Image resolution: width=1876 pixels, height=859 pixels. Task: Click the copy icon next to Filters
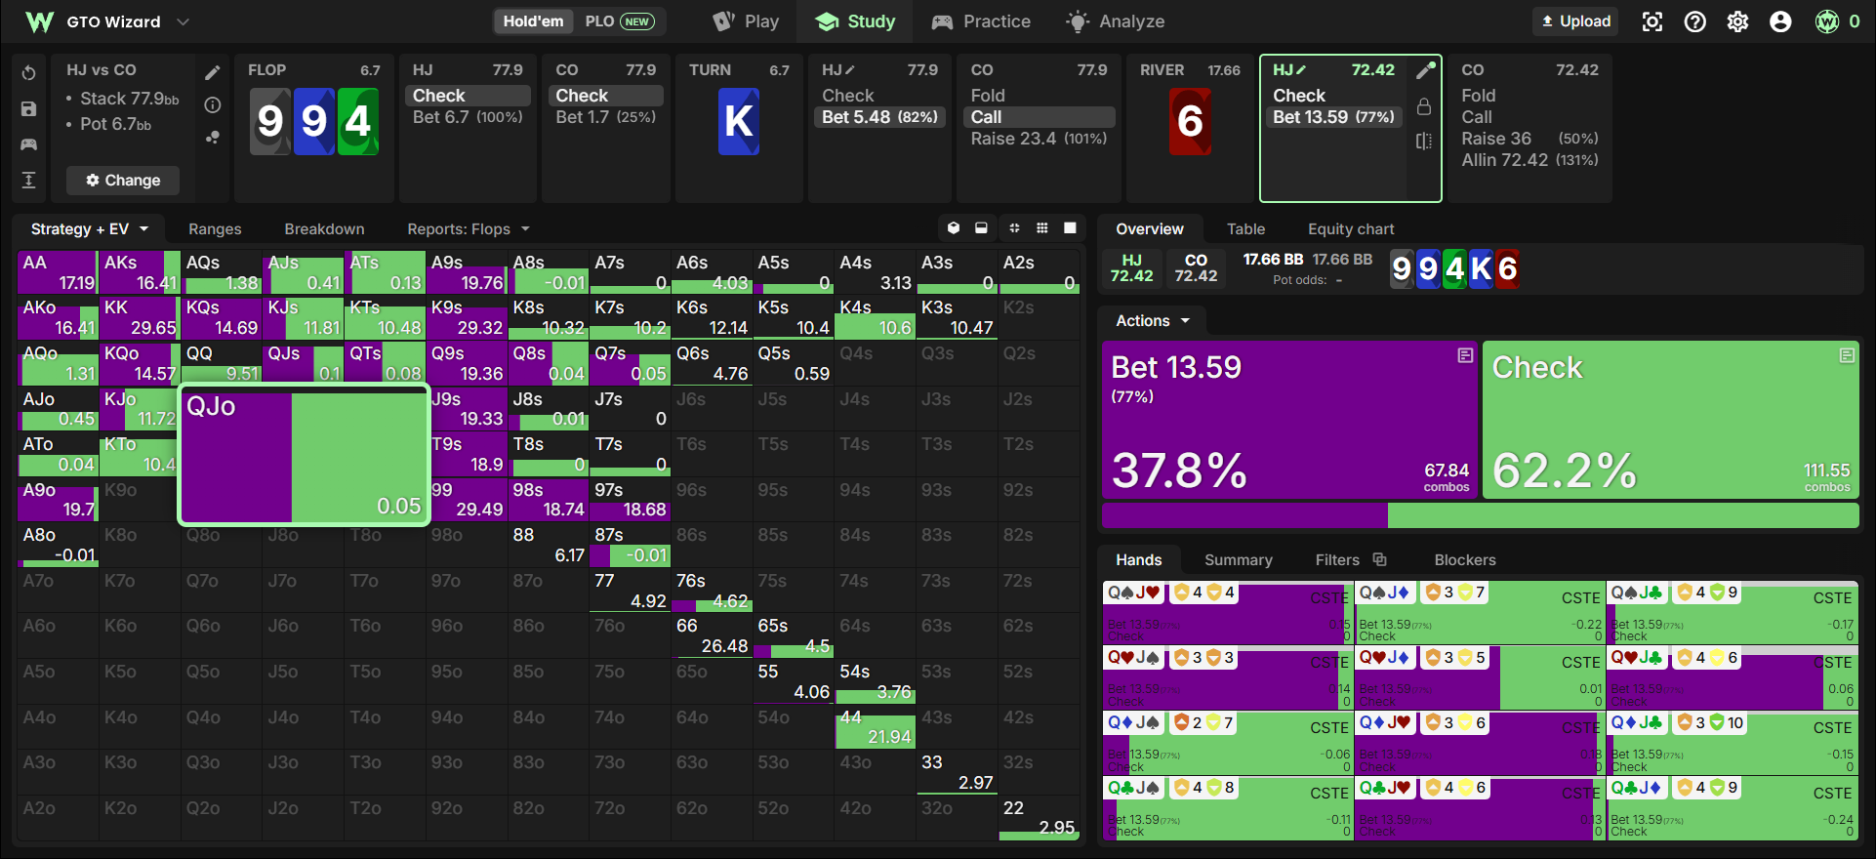[1380, 559]
